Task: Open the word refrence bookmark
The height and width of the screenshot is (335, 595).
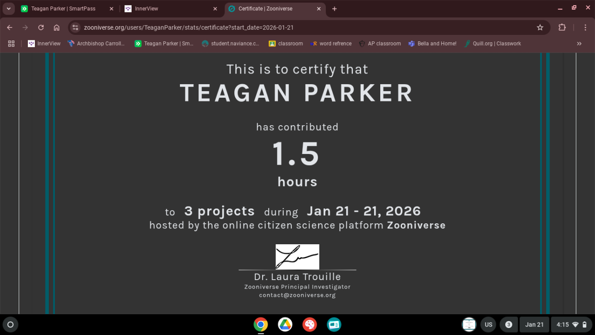Action: [331, 43]
